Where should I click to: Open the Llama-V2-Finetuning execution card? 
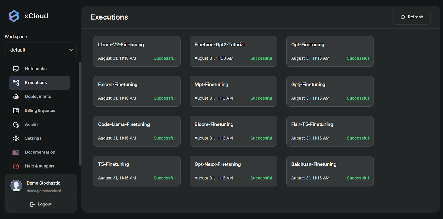(x=137, y=52)
